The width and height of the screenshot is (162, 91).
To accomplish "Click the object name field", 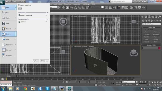I will point(150,48).
